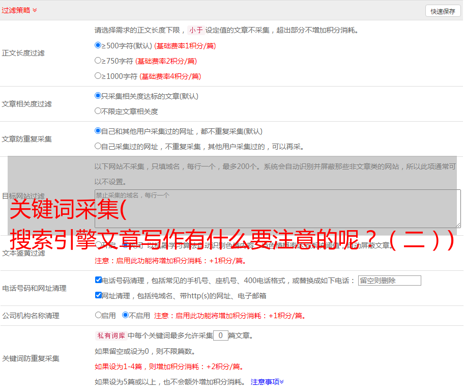Image resolution: width=464 pixels, height=391 pixels.
Task: Click the (基础费率2积分/篇) red note
Action: pos(166,61)
